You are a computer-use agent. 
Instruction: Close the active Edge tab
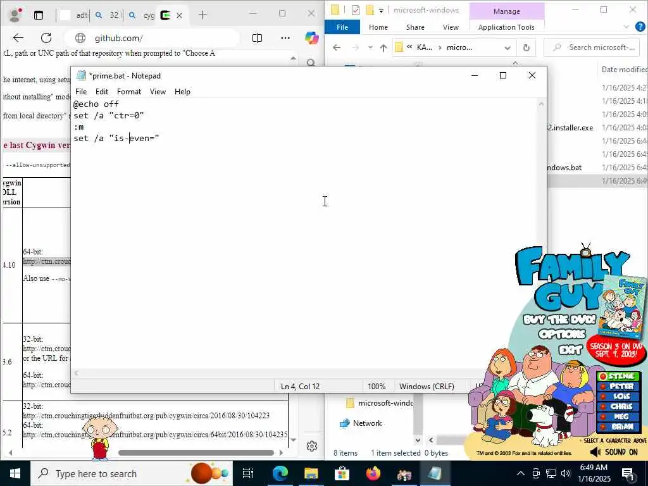click(x=179, y=15)
